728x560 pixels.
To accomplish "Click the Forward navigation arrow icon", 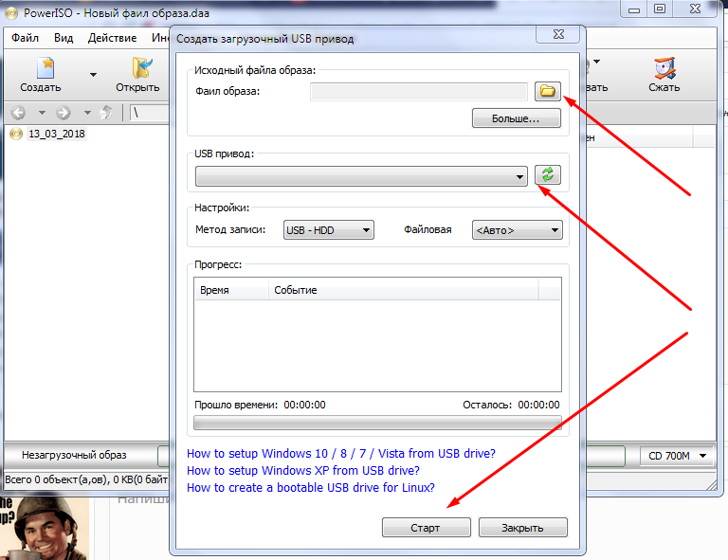I will [x=64, y=112].
